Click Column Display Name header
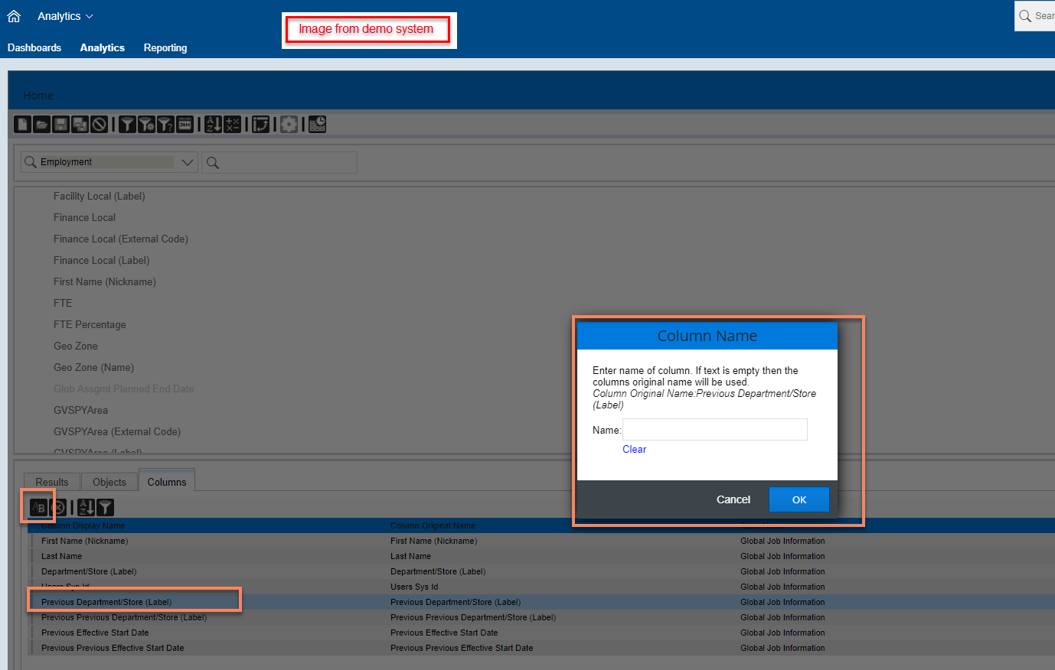This screenshot has width=1055, height=670. (x=83, y=525)
